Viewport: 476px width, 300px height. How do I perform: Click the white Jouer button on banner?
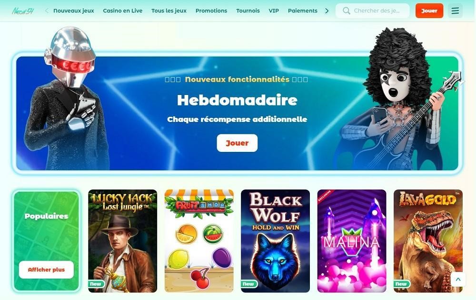(237, 143)
